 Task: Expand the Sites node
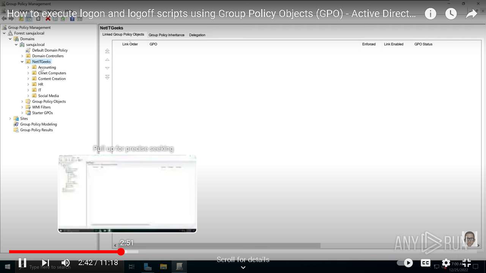[x=10, y=119]
